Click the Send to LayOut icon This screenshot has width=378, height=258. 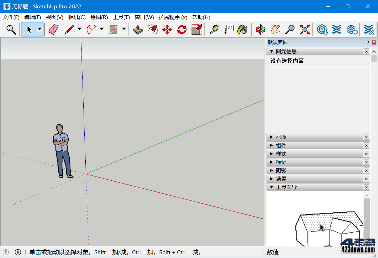[352, 30]
